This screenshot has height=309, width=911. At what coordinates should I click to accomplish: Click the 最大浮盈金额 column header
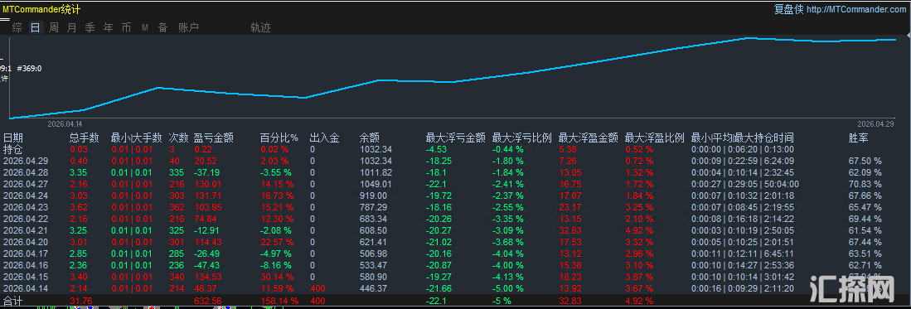pyautogui.click(x=588, y=138)
